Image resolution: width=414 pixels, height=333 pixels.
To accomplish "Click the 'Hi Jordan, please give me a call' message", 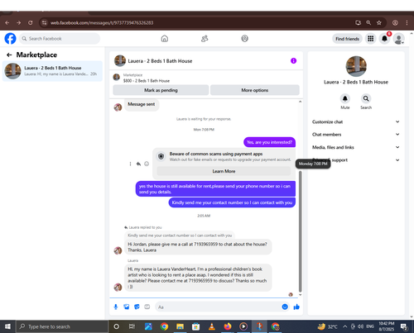I will [198, 247].
